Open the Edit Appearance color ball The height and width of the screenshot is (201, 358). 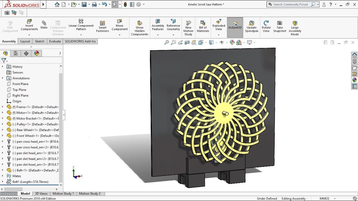tap(232, 42)
